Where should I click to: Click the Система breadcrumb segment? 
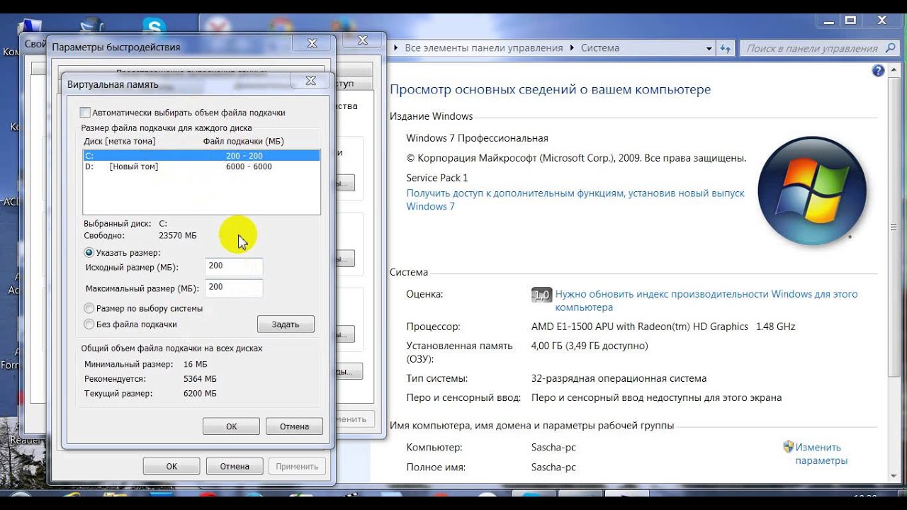[x=600, y=48]
